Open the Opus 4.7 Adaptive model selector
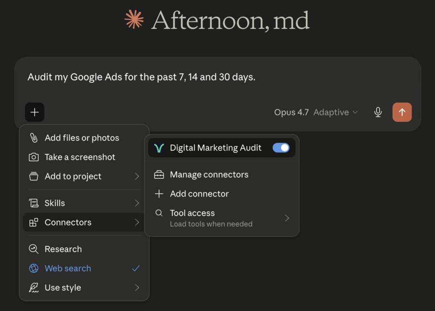Image resolution: width=435 pixels, height=311 pixels. click(x=316, y=112)
